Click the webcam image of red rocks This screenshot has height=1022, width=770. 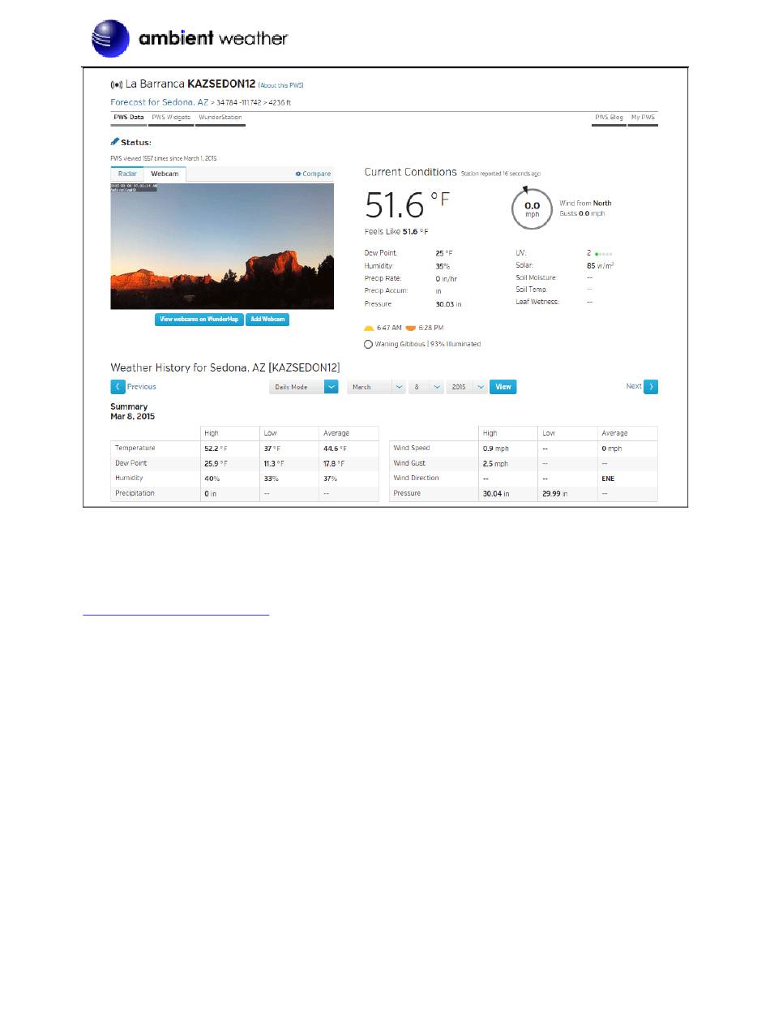[x=222, y=246]
